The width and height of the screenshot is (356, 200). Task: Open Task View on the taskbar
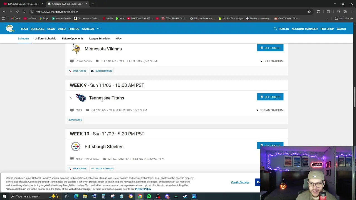click(67, 196)
